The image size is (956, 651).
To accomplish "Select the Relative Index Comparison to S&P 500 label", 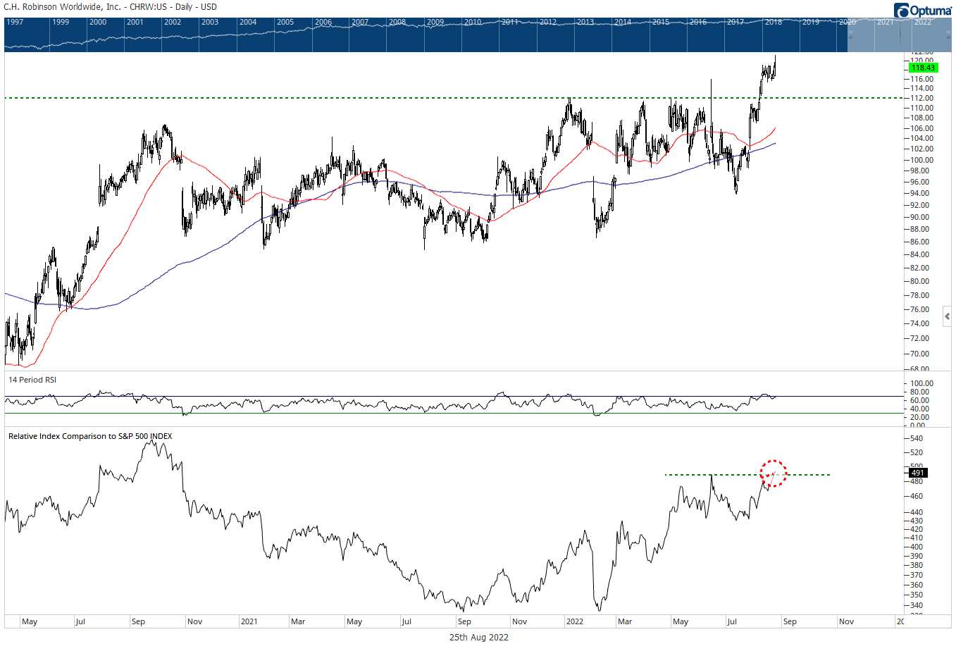I will click(90, 436).
